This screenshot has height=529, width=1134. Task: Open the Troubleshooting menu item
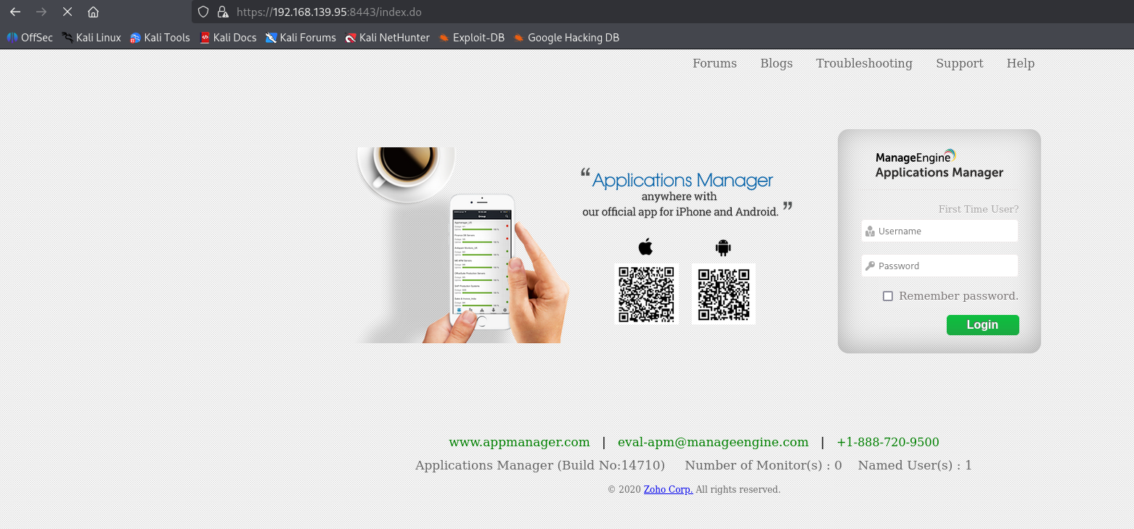[864, 64]
